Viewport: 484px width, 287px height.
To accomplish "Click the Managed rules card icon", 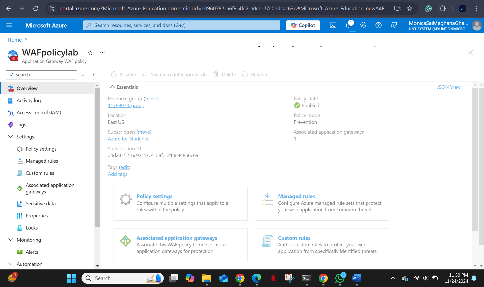I will (267, 199).
